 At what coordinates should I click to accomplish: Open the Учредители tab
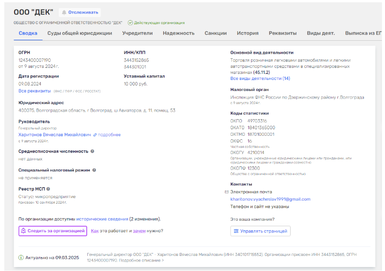(x=138, y=33)
